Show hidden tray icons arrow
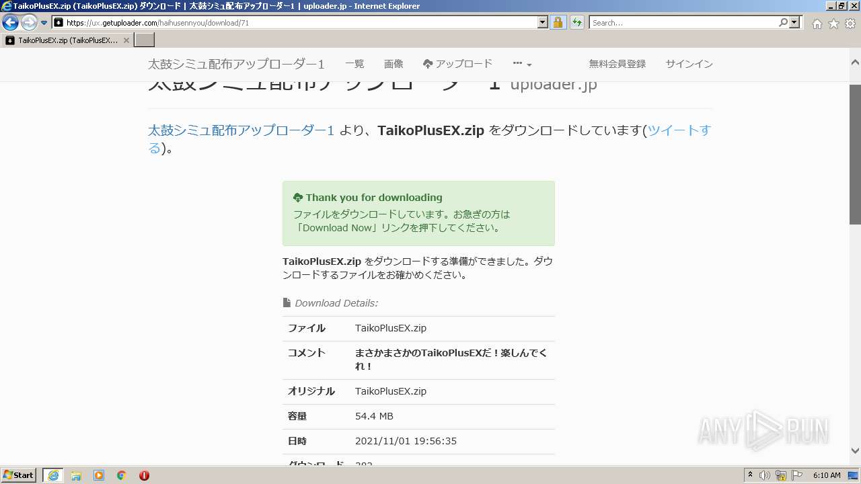Screen dimensions: 861x484 [x=751, y=475]
